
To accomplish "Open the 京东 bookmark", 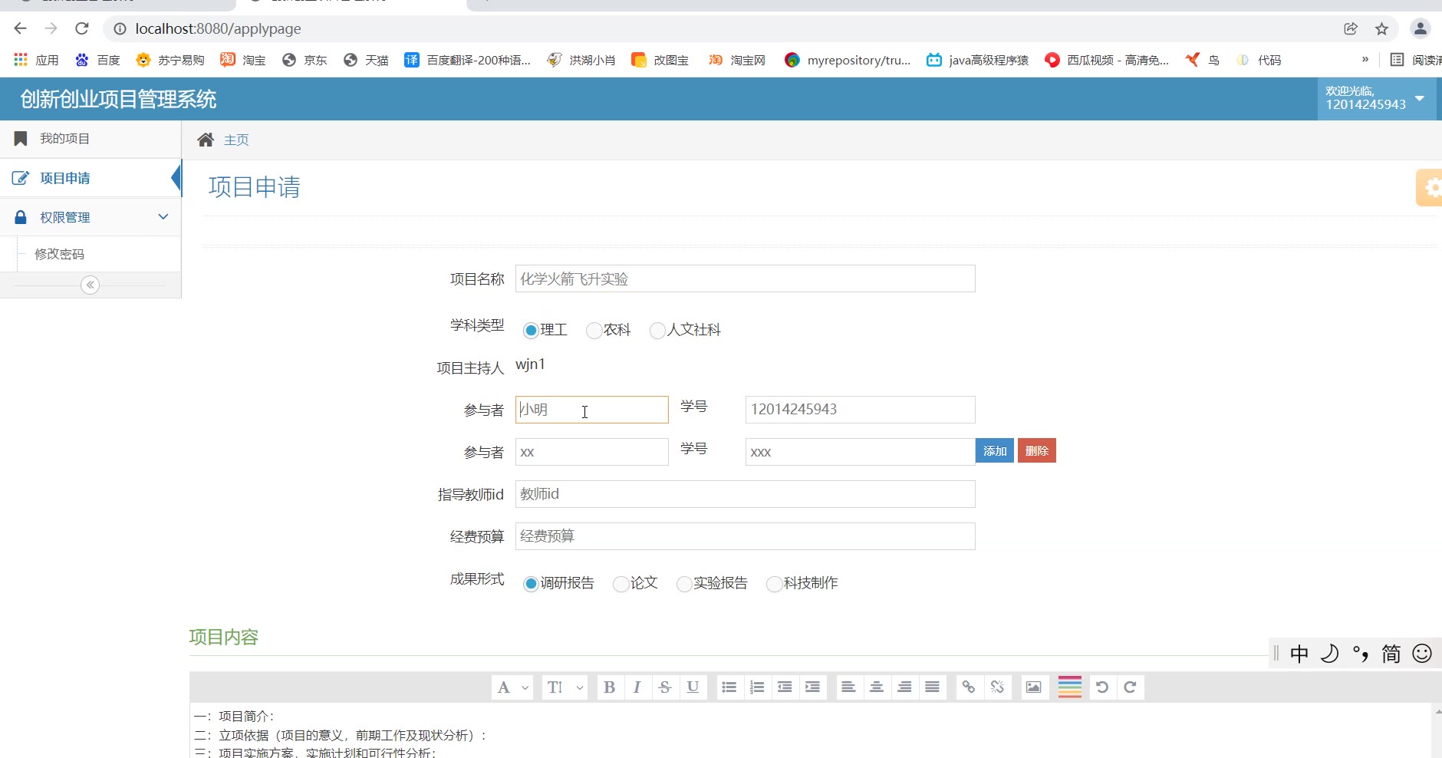I will coord(305,60).
